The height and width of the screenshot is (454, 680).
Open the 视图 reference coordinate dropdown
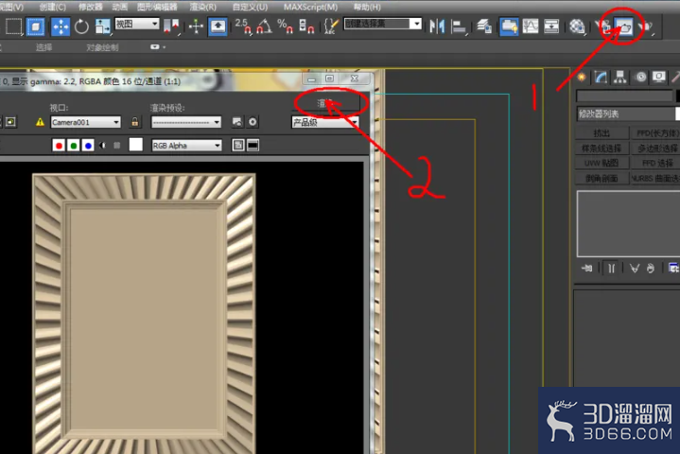(x=137, y=24)
